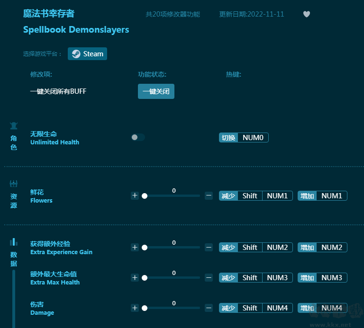The image size is (364, 328).
Task: Click the minus icon for Flowers
Action: [x=209, y=195]
